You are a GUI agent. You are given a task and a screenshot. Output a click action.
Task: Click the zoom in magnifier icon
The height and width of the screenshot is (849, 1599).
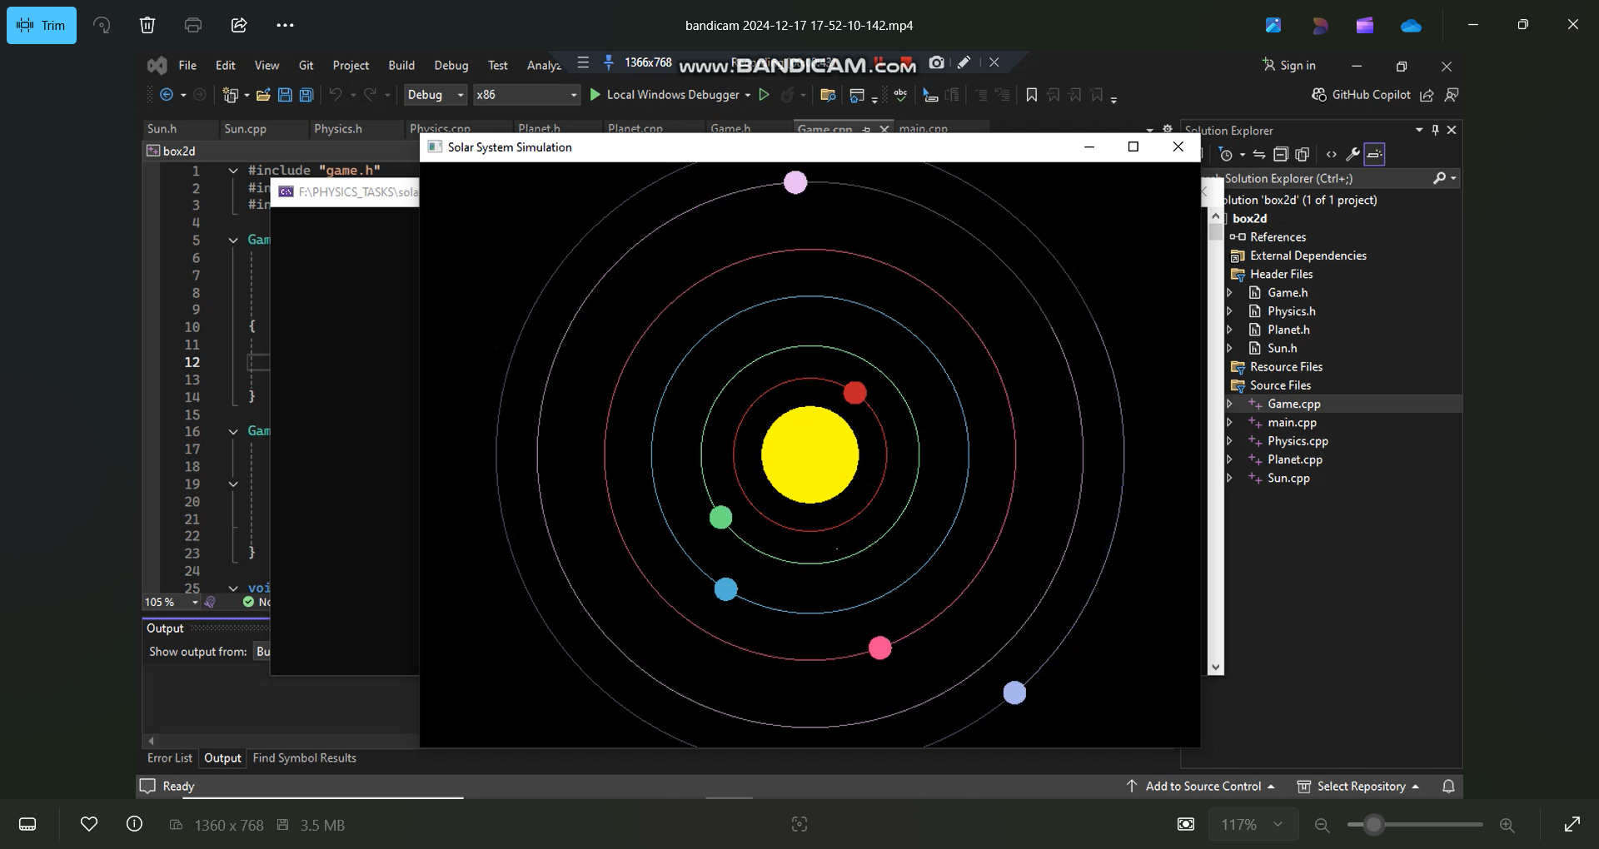pyautogui.click(x=1507, y=825)
